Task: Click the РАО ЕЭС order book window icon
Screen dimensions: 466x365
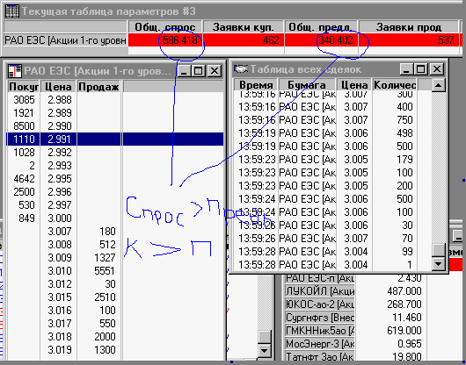Action: [15, 71]
